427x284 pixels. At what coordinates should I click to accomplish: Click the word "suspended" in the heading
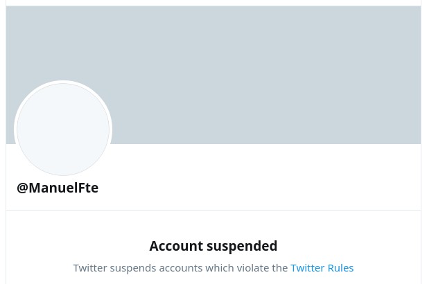[242, 246]
